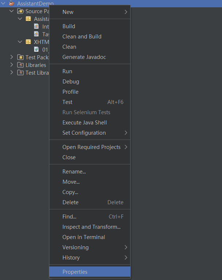Collapse the AssistantDemo project node
The height and width of the screenshot is (280, 222).
(x=3, y=3)
